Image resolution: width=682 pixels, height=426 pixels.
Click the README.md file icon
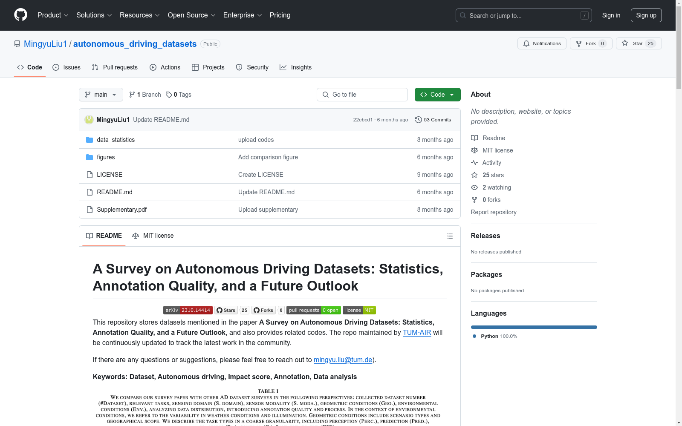click(90, 192)
